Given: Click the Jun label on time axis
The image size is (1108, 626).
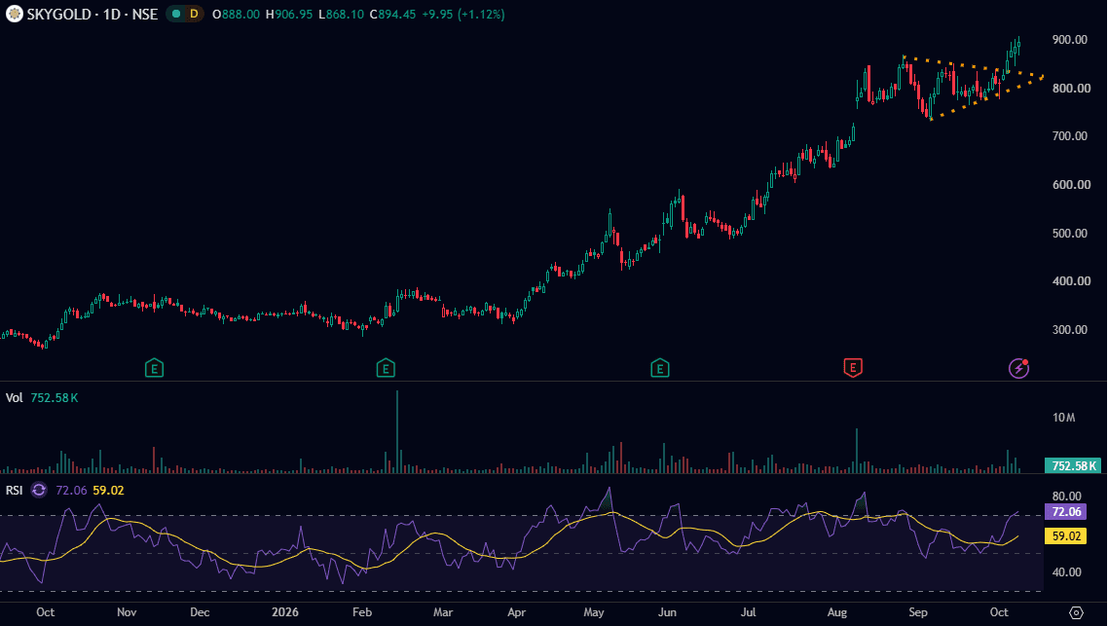Looking at the screenshot, I should pos(667,611).
